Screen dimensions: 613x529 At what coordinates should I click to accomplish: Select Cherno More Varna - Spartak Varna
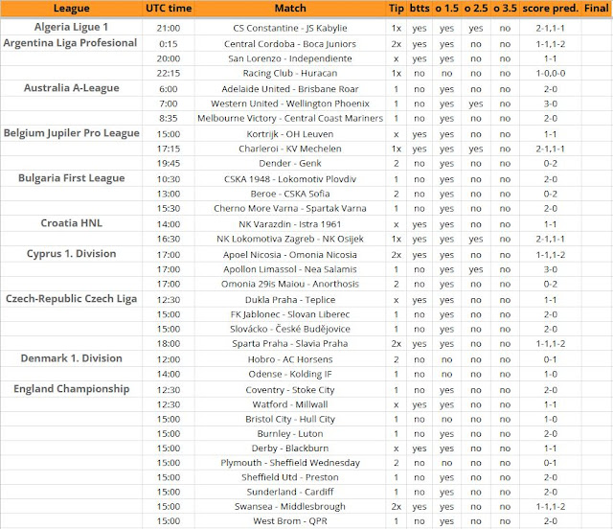pos(290,209)
